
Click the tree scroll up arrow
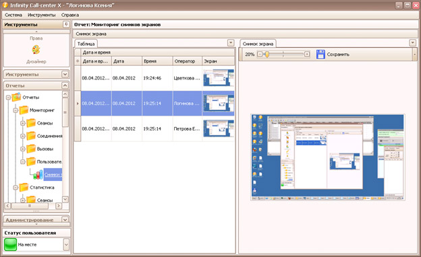click(x=65, y=94)
